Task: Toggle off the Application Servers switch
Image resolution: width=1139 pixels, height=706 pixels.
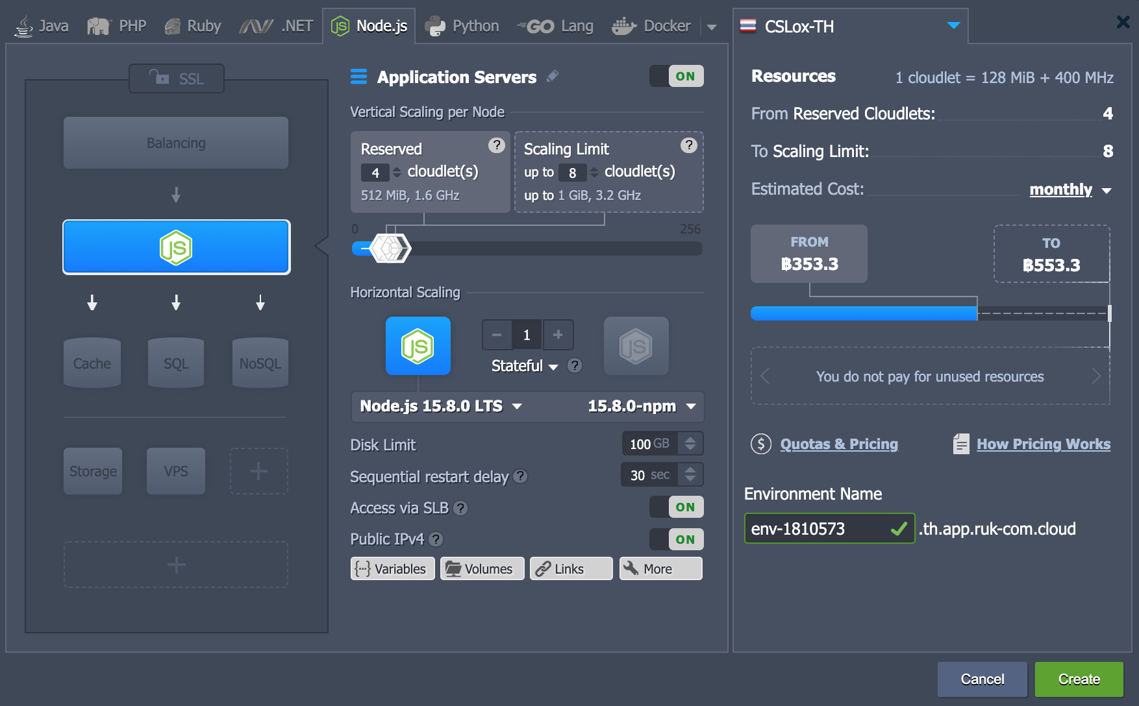Action: click(676, 76)
